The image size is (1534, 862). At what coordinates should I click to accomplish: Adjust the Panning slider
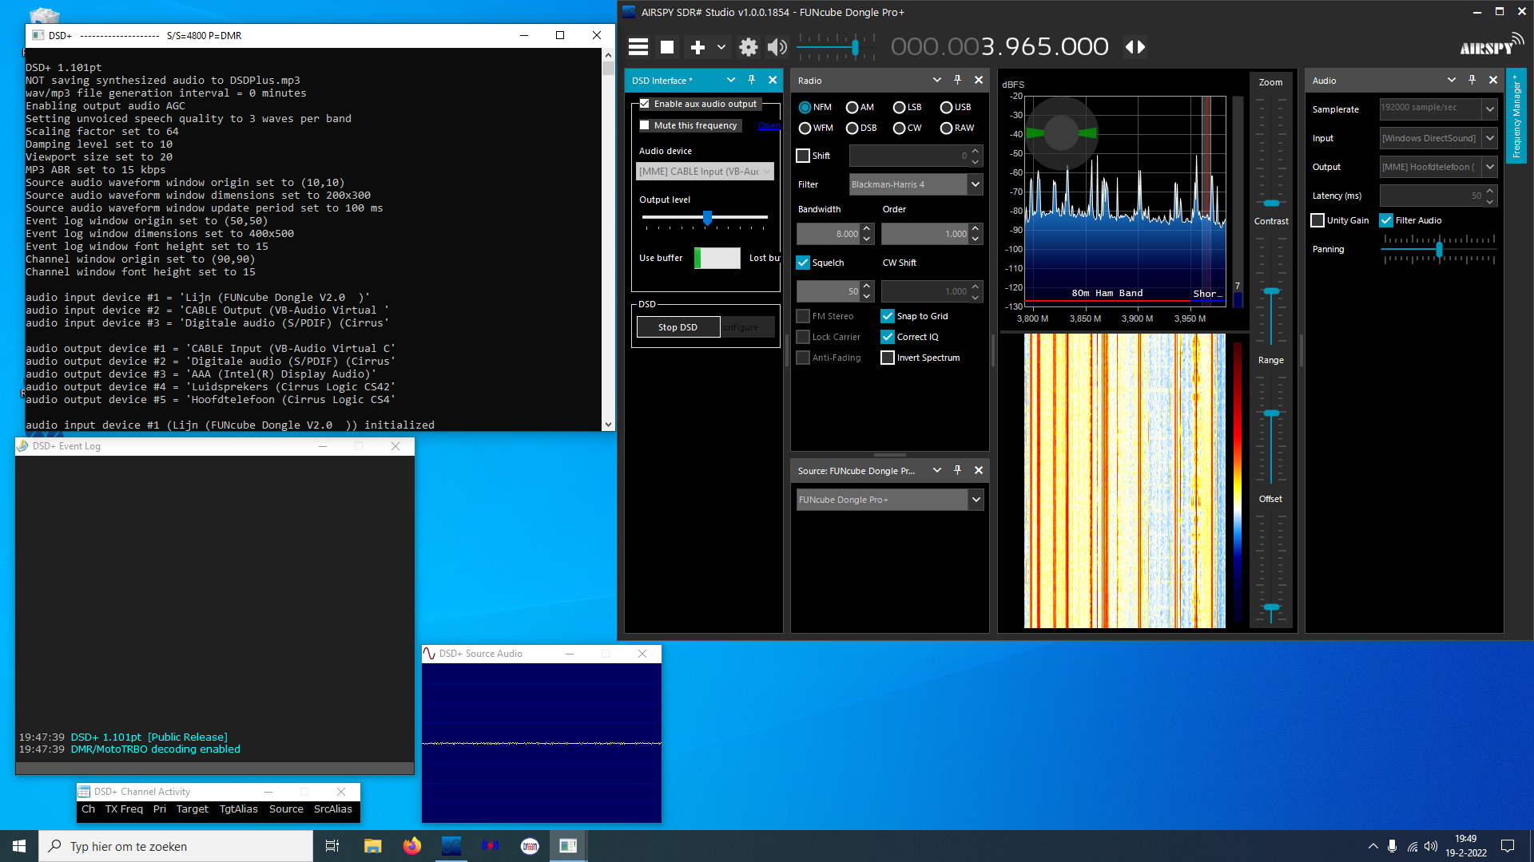click(x=1439, y=249)
